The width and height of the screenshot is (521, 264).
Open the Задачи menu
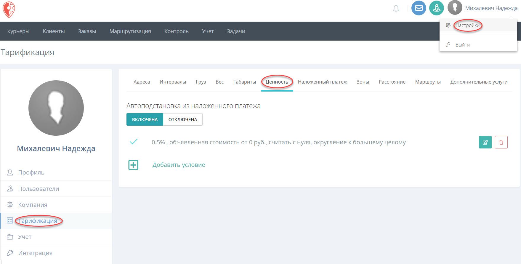coord(236,31)
